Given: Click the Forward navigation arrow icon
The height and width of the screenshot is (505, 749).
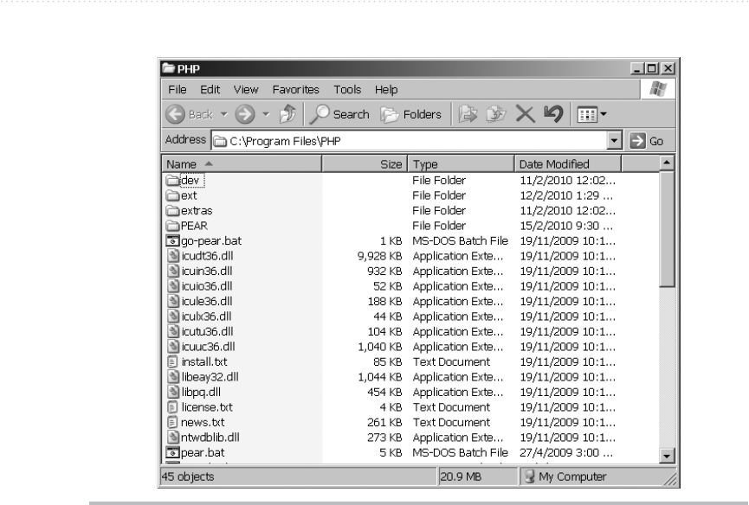Looking at the screenshot, I should coord(245,114).
